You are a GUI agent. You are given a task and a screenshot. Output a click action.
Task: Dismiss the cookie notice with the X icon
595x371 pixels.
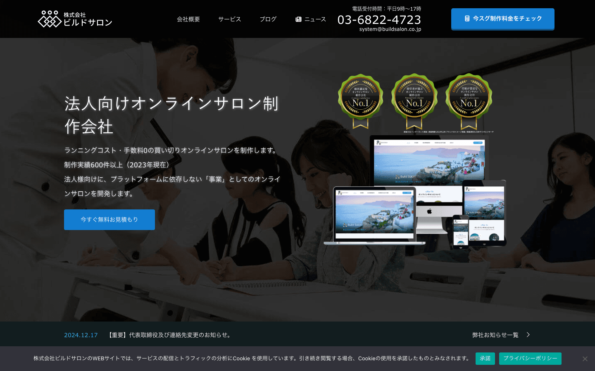click(x=585, y=359)
